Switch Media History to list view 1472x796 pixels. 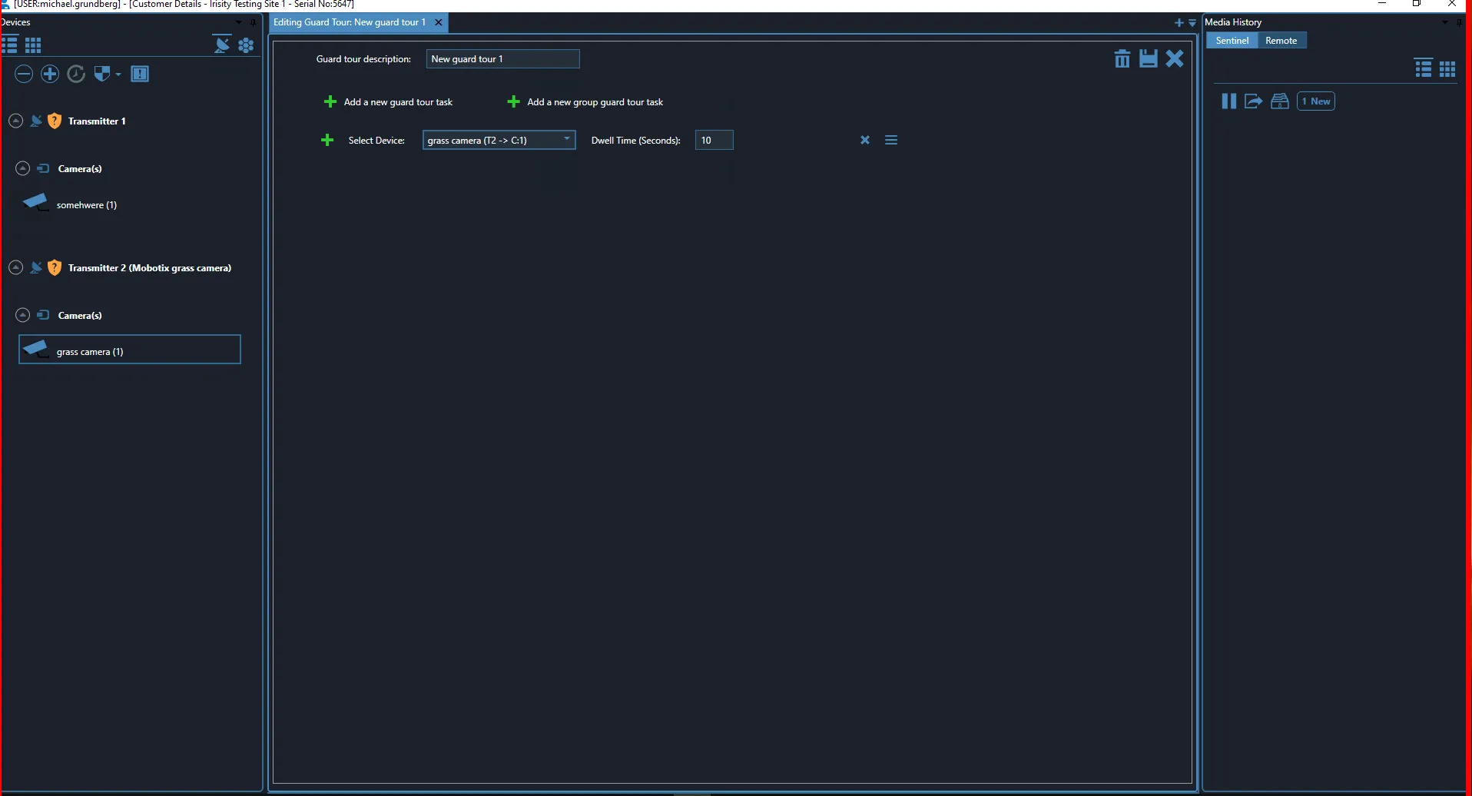(1424, 69)
